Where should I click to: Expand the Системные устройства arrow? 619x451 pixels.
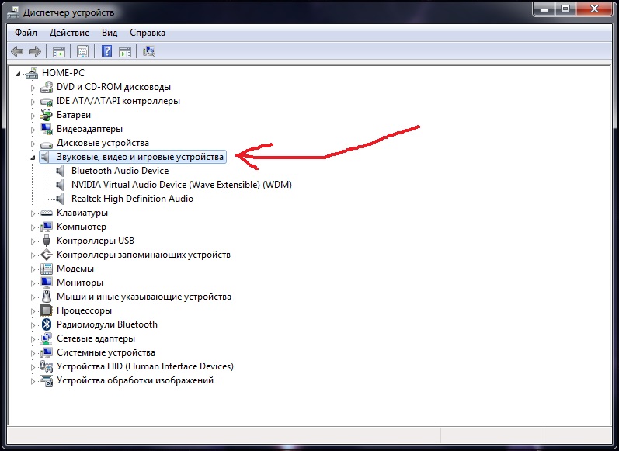33,353
